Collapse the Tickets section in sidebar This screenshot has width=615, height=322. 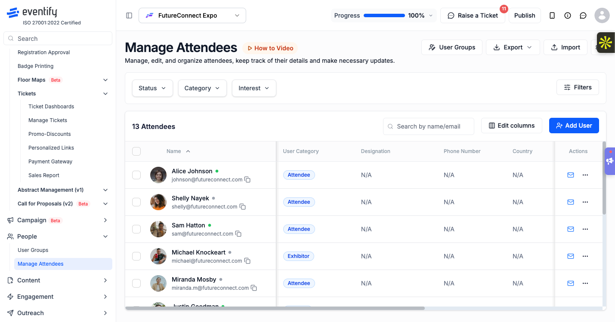click(x=105, y=94)
